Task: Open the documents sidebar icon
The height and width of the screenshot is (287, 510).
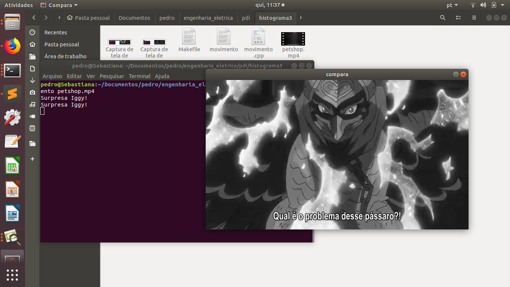Action: pyautogui.click(x=32, y=68)
